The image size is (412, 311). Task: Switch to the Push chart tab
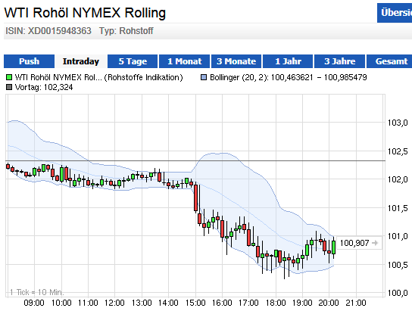pyautogui.click(x=30, y=61)
